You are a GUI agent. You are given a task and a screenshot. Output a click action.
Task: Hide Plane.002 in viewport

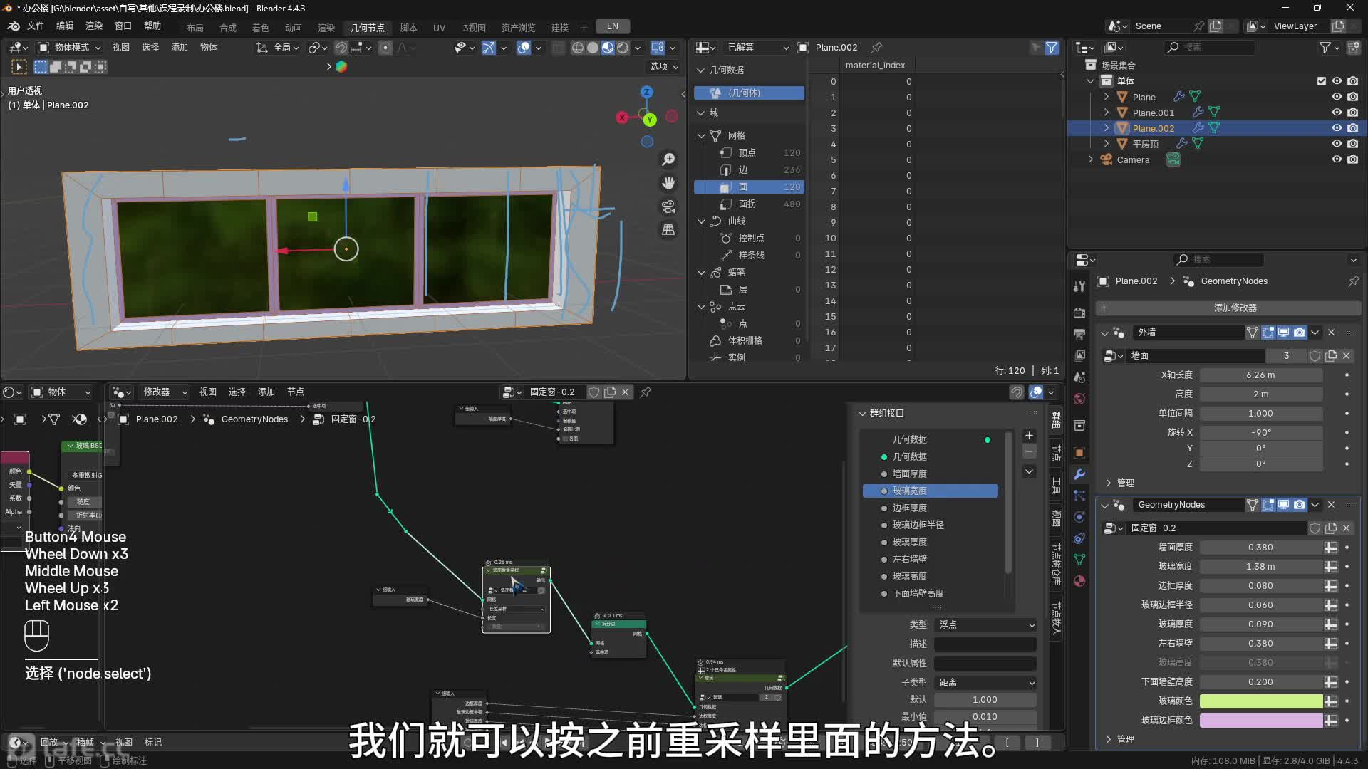click(x=1337, y=128)
